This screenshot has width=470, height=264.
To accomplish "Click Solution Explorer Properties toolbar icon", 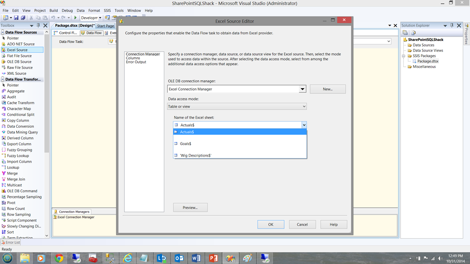I will tap(405, 32).
